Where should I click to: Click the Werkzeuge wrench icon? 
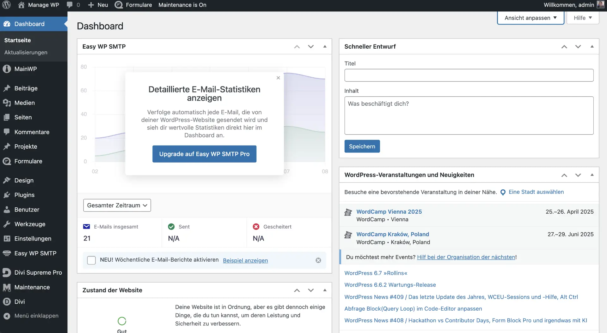[7, 224]
